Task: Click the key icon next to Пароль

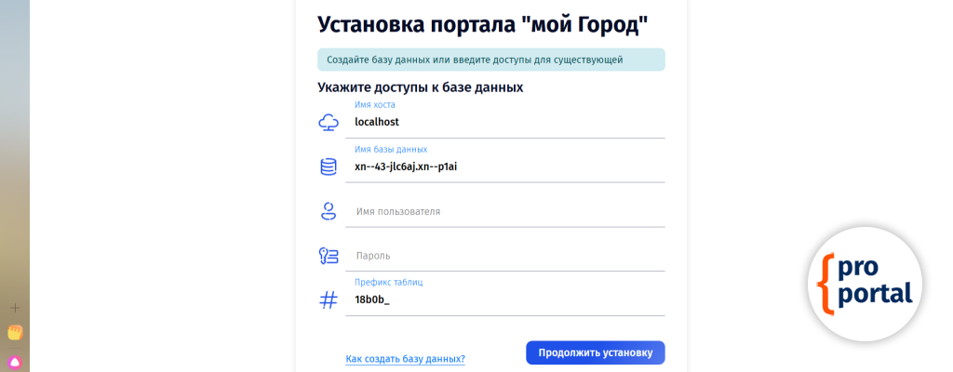Action: (328, 255)
